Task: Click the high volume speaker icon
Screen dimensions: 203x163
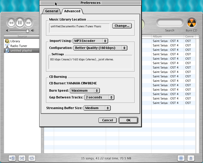Action: (x=33, y=31)
